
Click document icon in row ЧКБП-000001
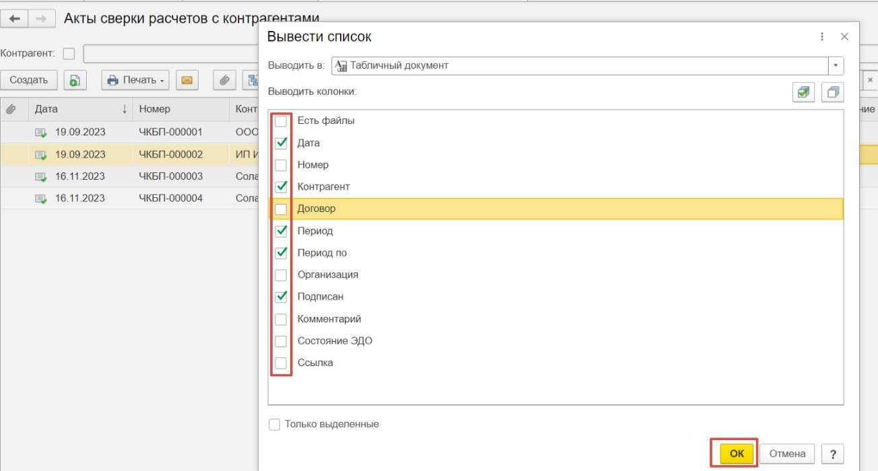[x=41, y=133]
